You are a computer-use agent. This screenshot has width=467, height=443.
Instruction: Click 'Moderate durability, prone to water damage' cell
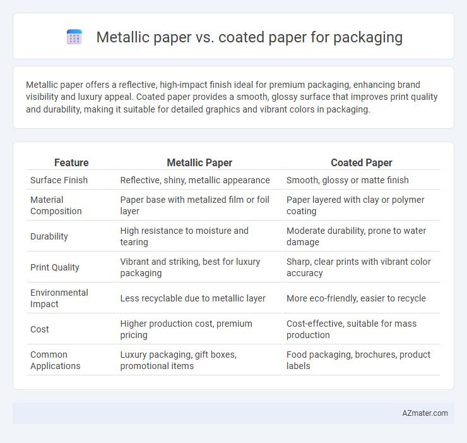pyautogui.click(x=356, y=236)
